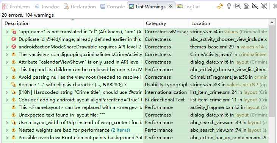Click location "CrimeActivity.java:7"
The width and height of the screenshot is (277, 143).
[x=211, y=54]
